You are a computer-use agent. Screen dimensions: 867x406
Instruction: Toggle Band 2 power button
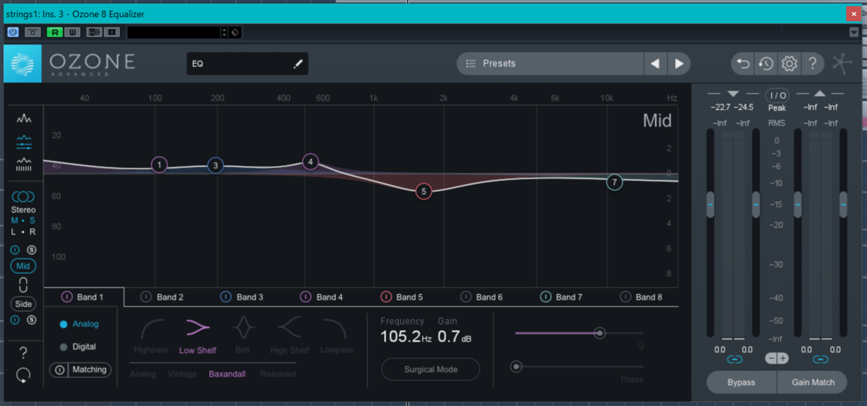(x=146, y=297)
